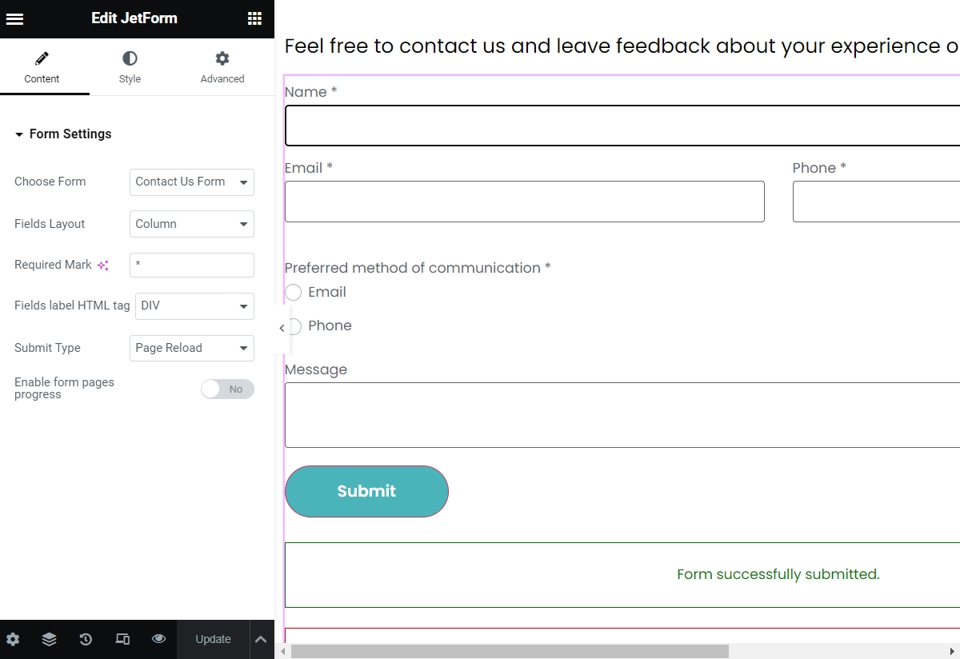The height and width of the screenshot is (659, 960).
Task: Click the Update button
Action: (x=213, y=639)
